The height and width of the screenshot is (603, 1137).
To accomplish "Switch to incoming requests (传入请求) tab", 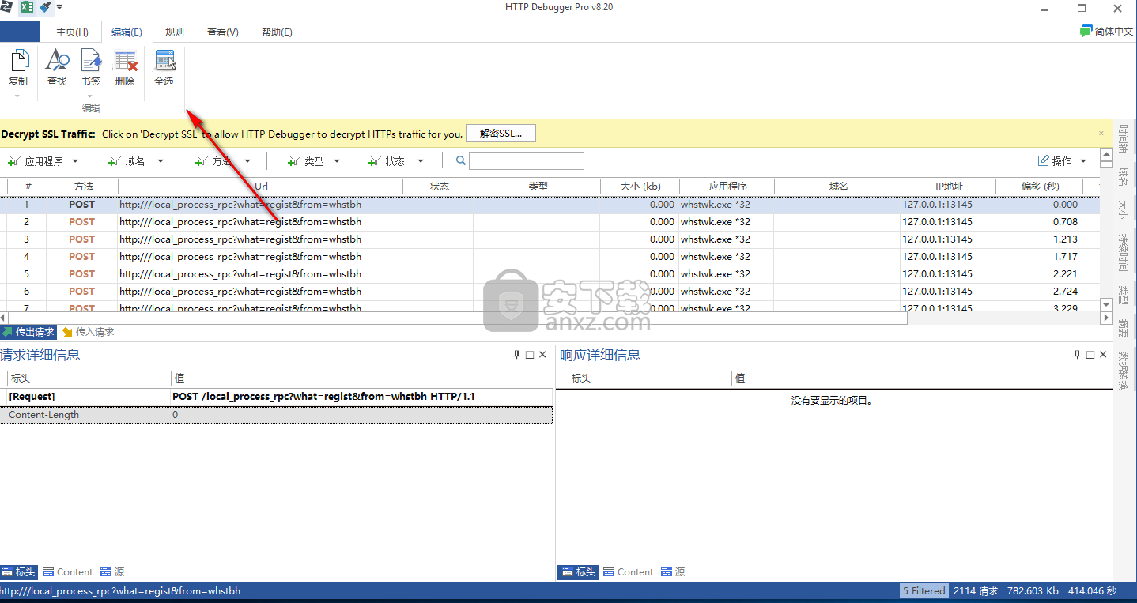I will point(88,332).
